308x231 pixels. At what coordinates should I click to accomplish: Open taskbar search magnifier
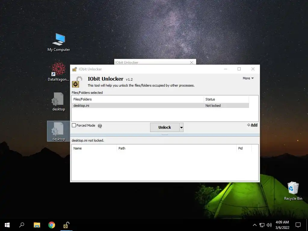tap(22, 225)
